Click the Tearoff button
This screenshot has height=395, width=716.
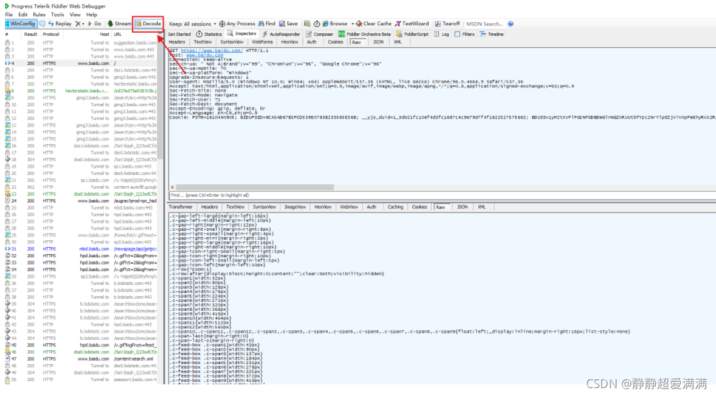click(448, 24)
